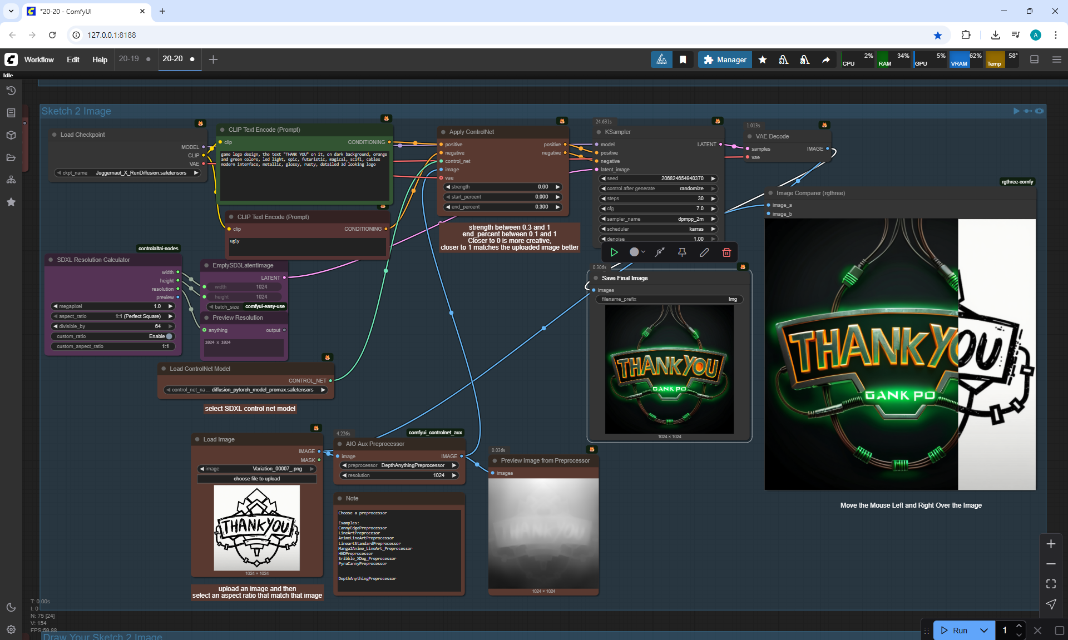Click the Load Image sketch thumbnail
Image resolution: width=1068 pixels, height=640 pixels.
pyautogui.click(x=256, y=527)
